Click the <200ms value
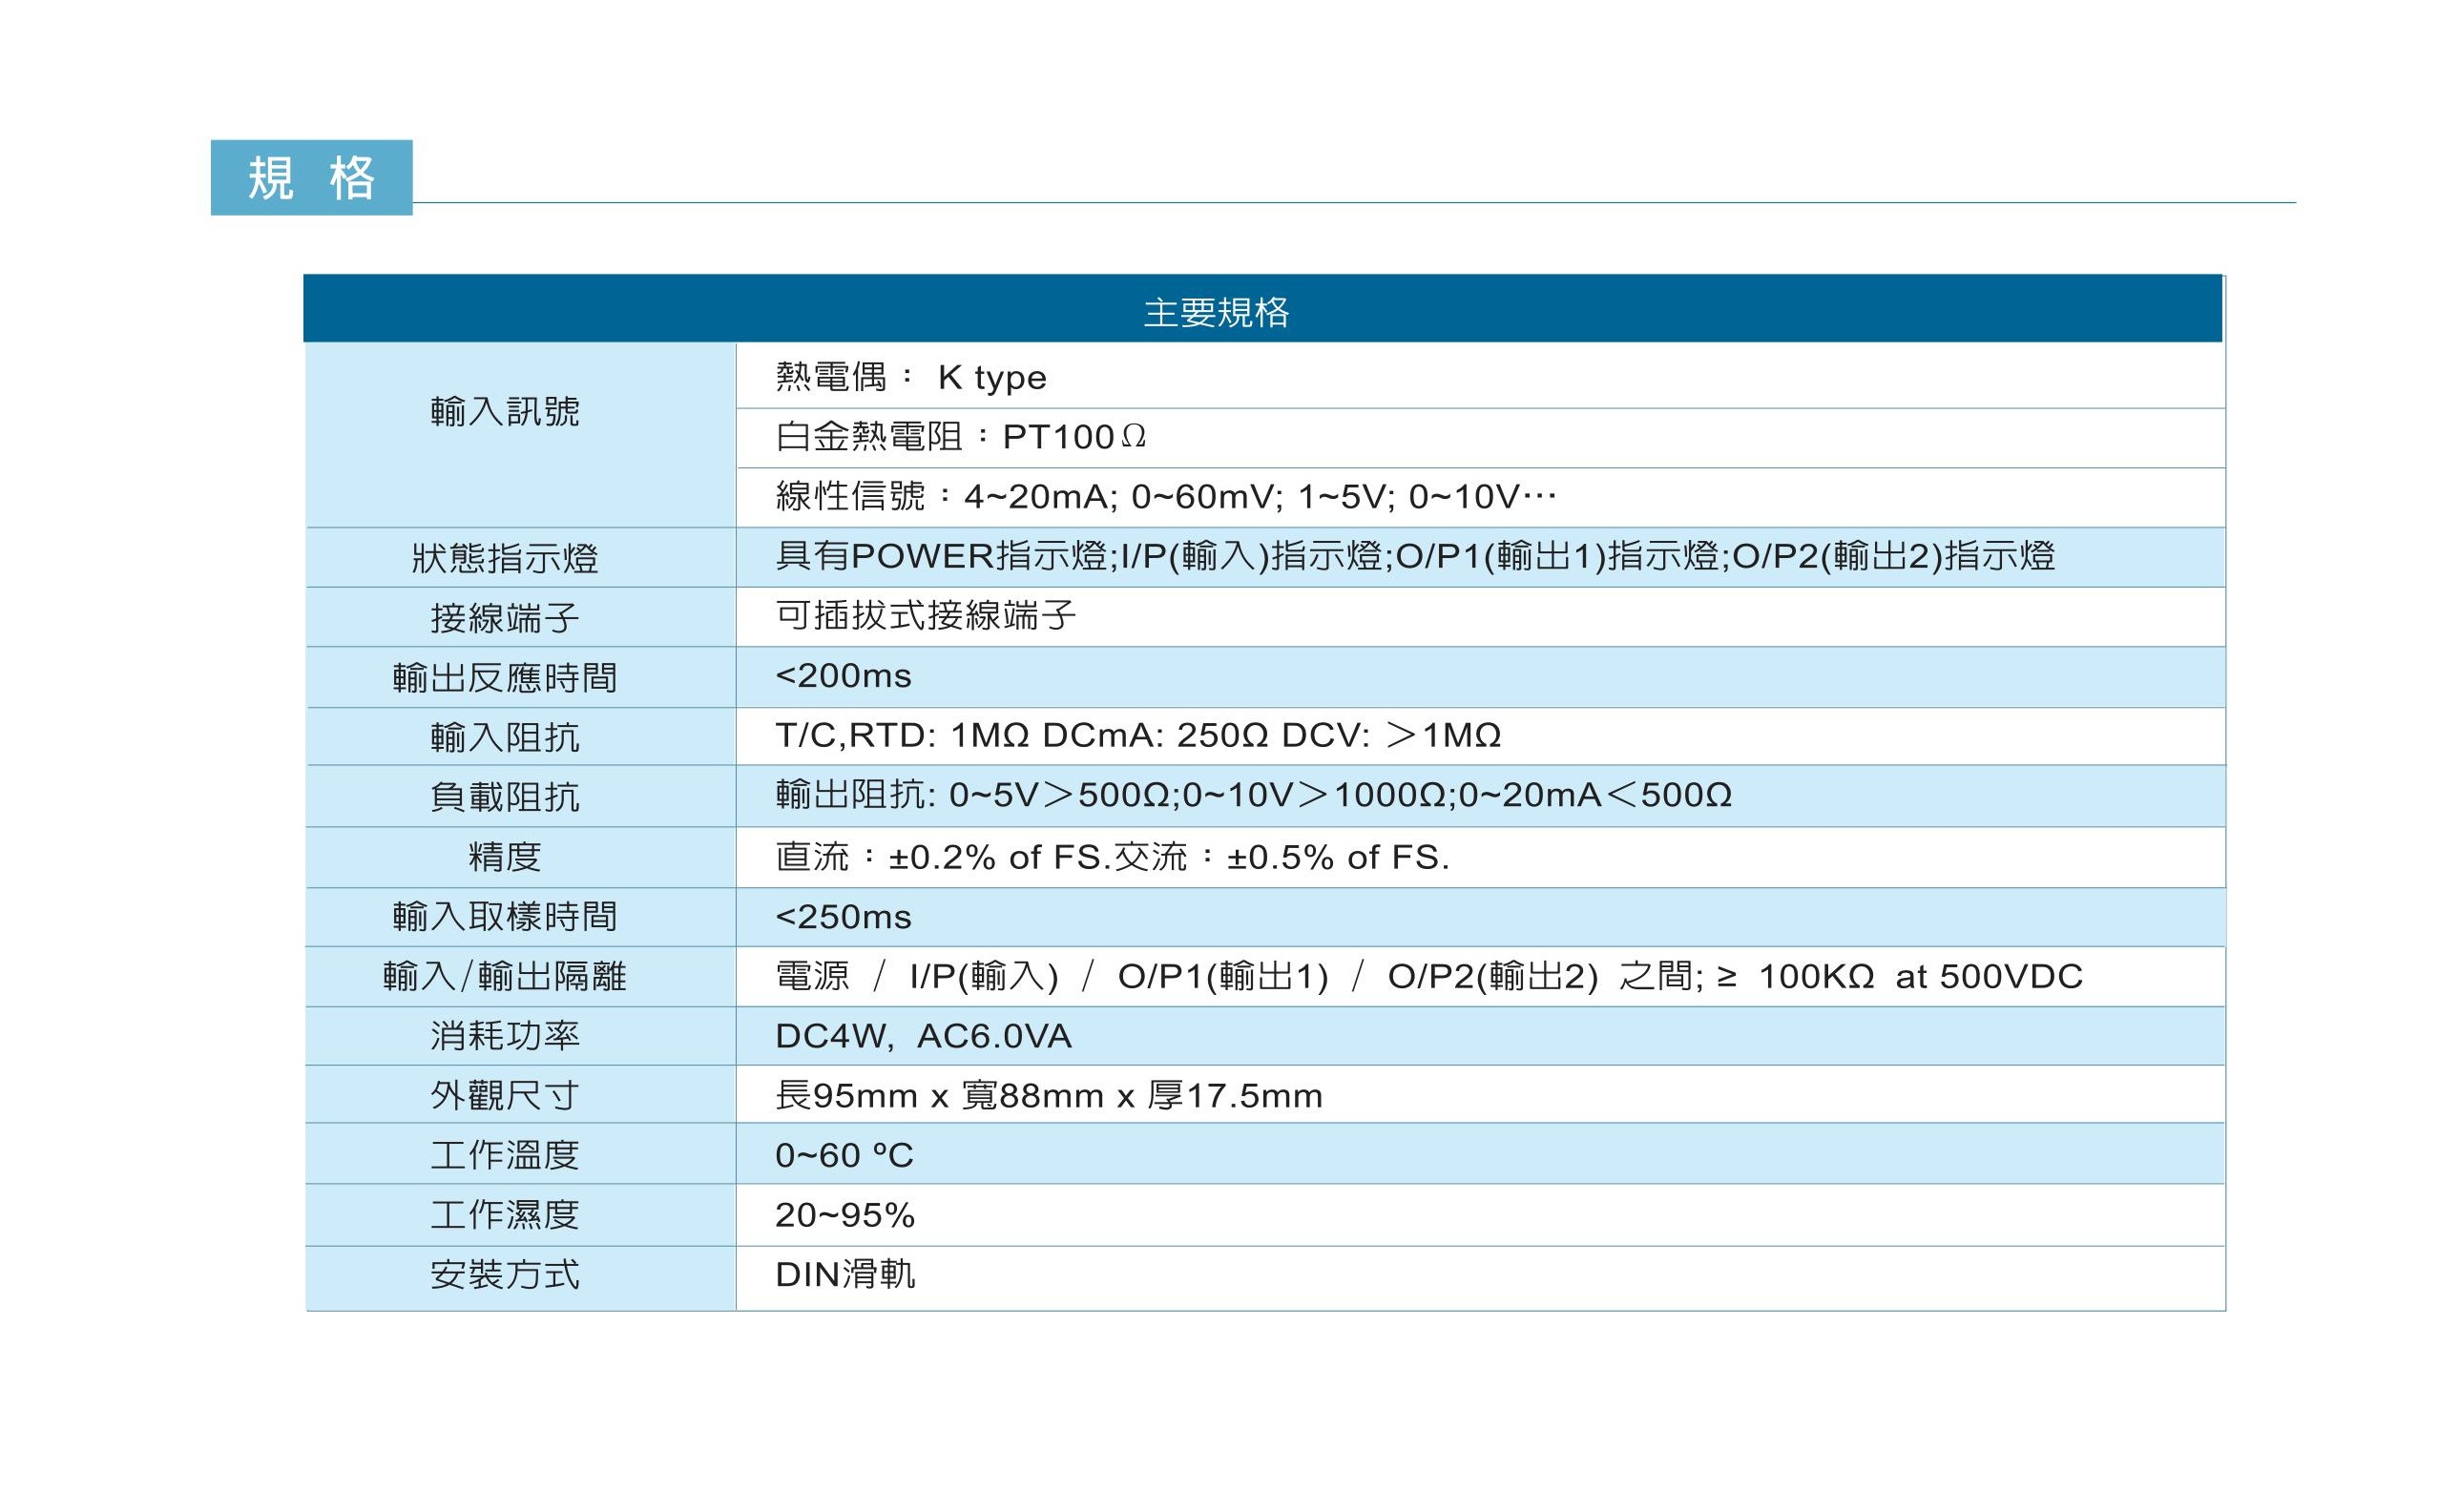Screen dimensions: 2459x1512 tap(843, 676)
